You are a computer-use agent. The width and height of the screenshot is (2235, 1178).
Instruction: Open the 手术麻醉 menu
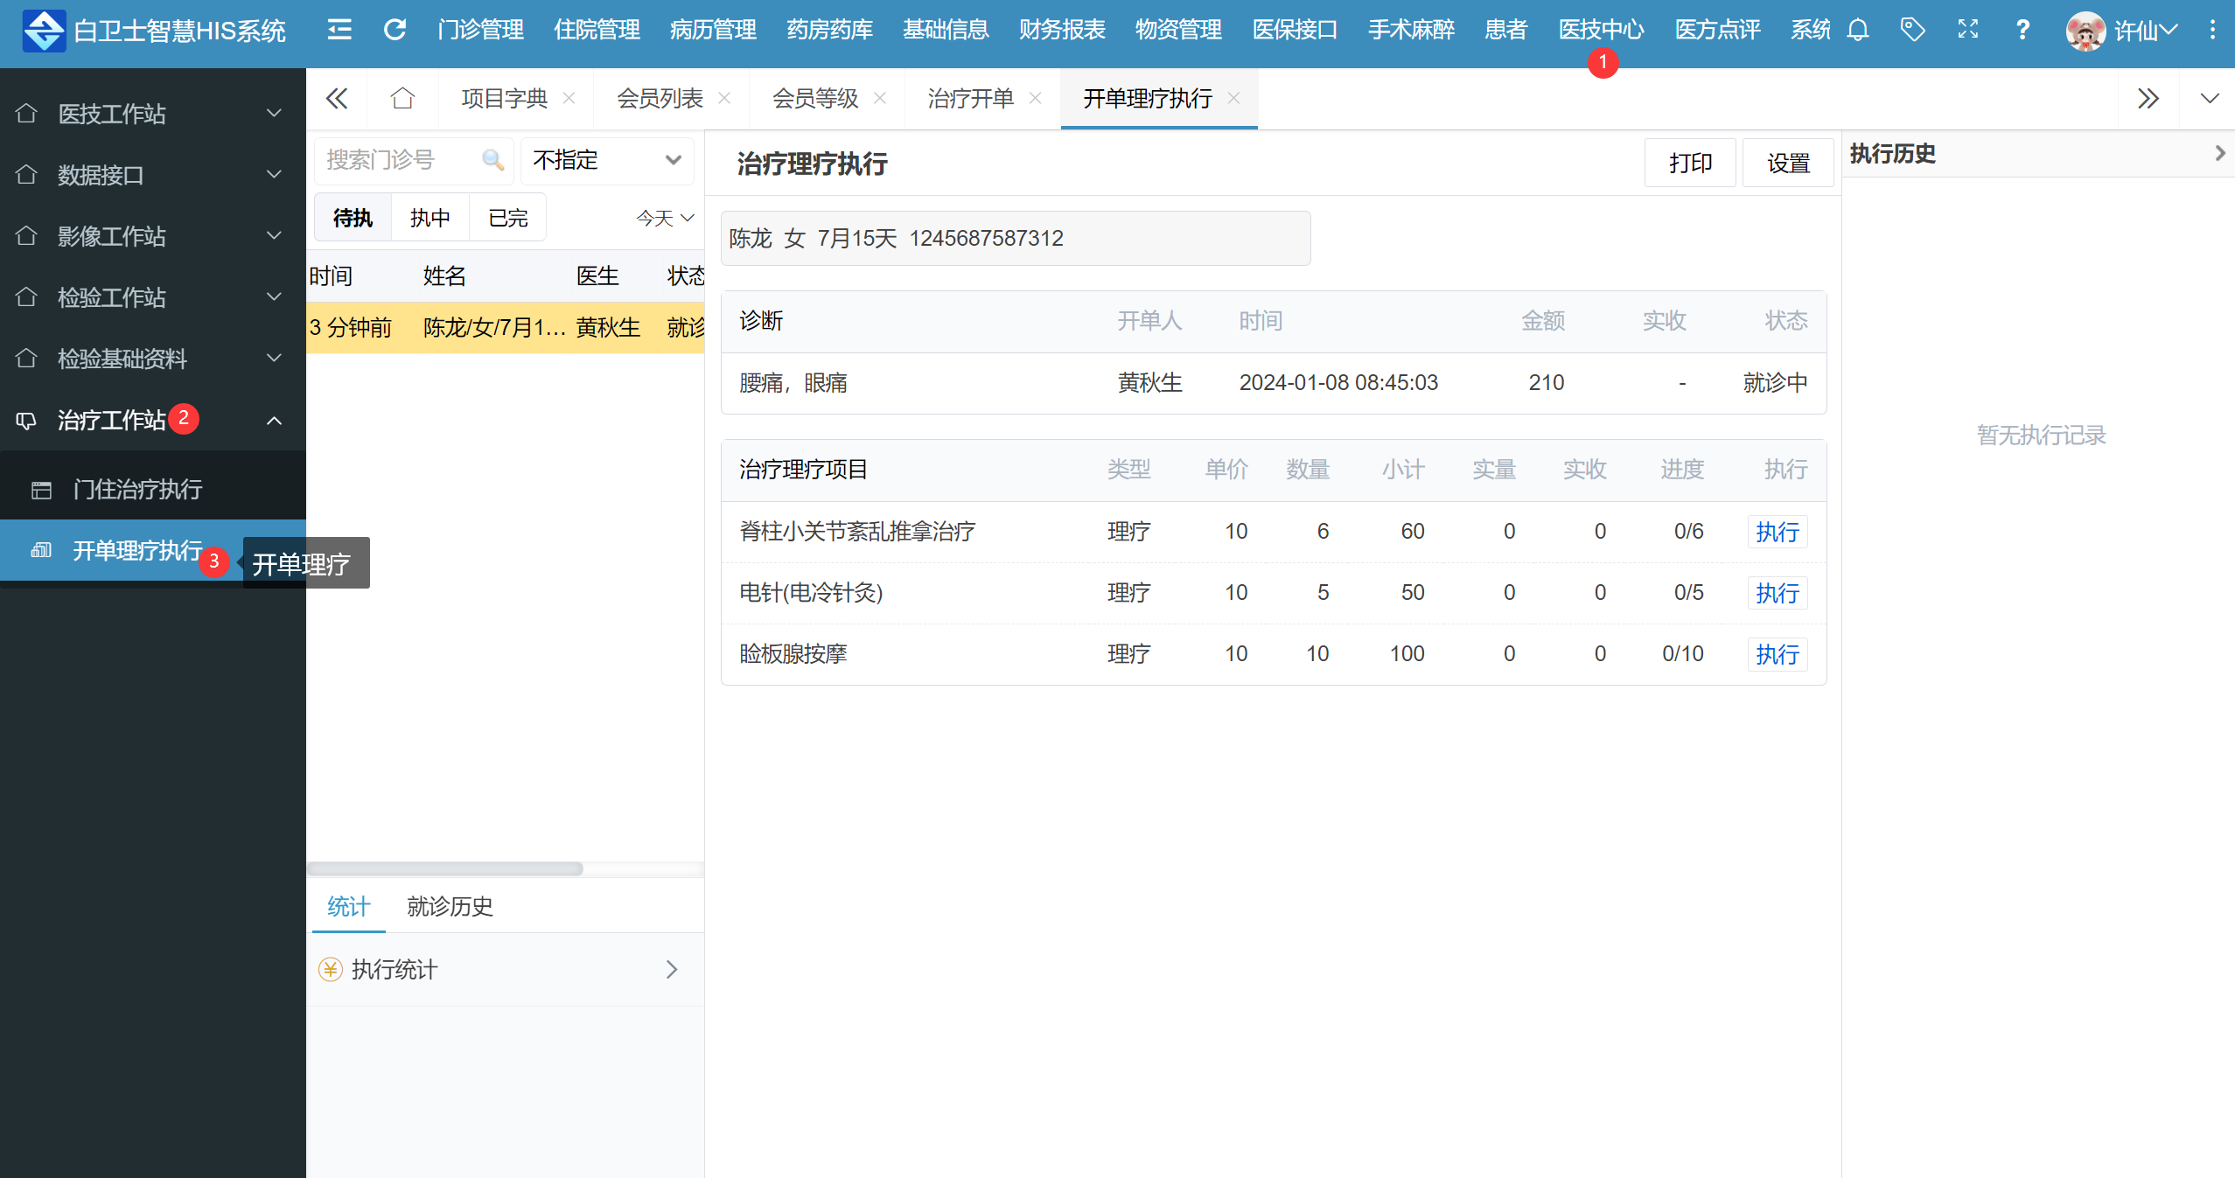1411,30
